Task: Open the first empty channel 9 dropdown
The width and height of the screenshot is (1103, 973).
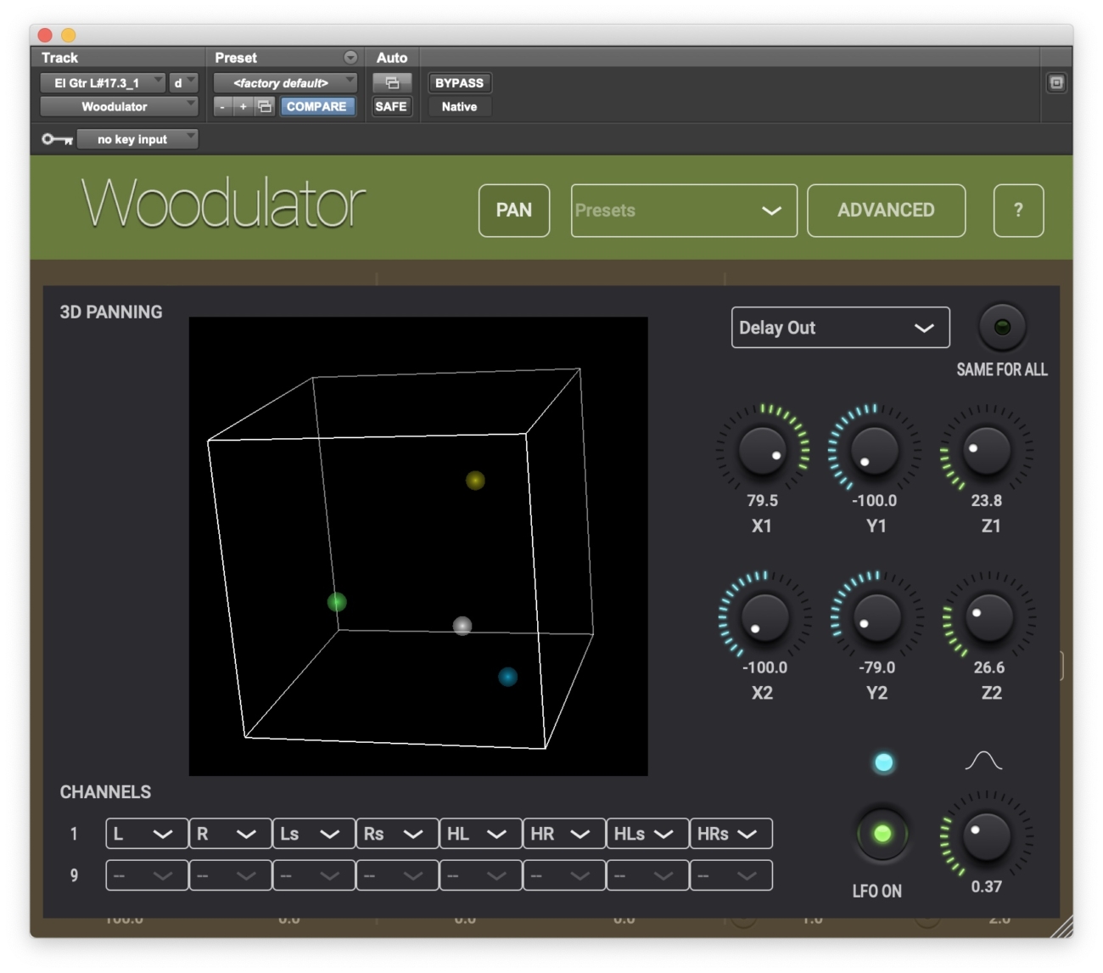Action: coord(147,875)
